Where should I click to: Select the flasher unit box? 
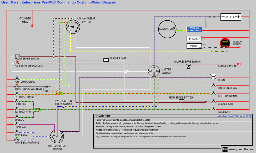106,60
